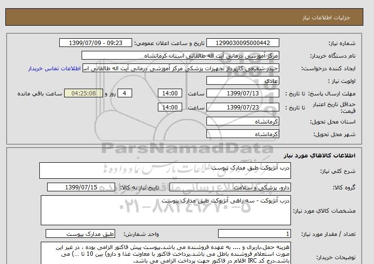Click the goods group field دارو، پزشکی و سلامت
This screenshot has height=264, width=374.
[x=230, y=187]
